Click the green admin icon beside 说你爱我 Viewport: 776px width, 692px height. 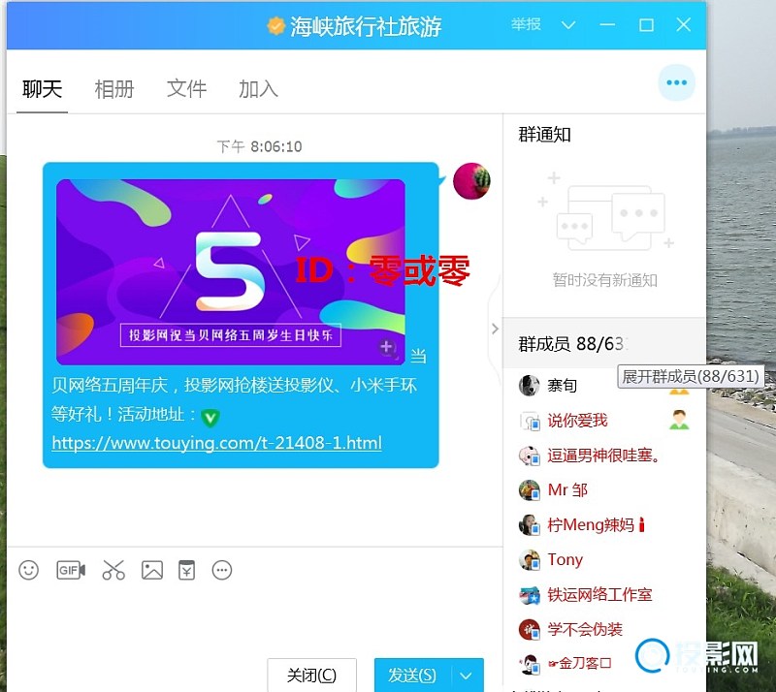click(x=679, y=420)
